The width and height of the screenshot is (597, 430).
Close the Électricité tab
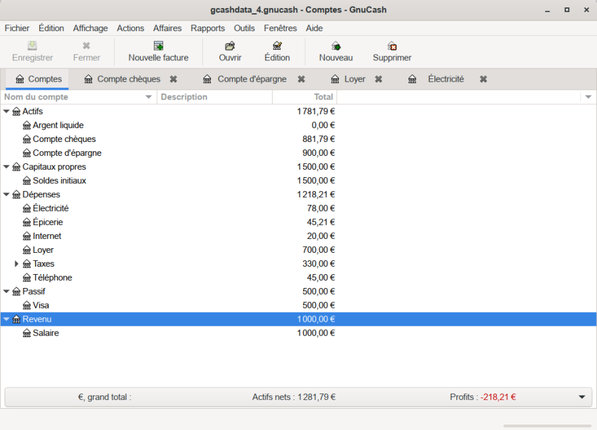484,79
